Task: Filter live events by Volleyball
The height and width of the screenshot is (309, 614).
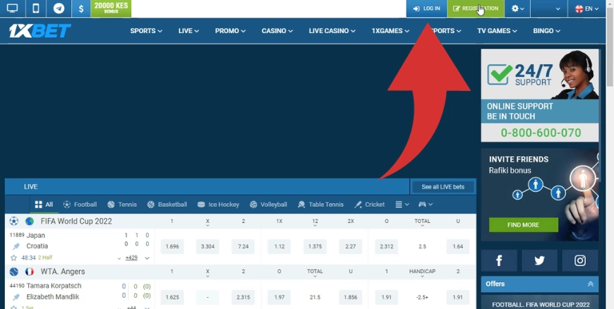Action: pyautogui.click(x=268, y=205)
